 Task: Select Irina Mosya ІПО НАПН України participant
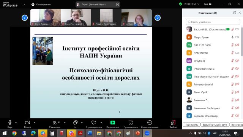(212, 76)
